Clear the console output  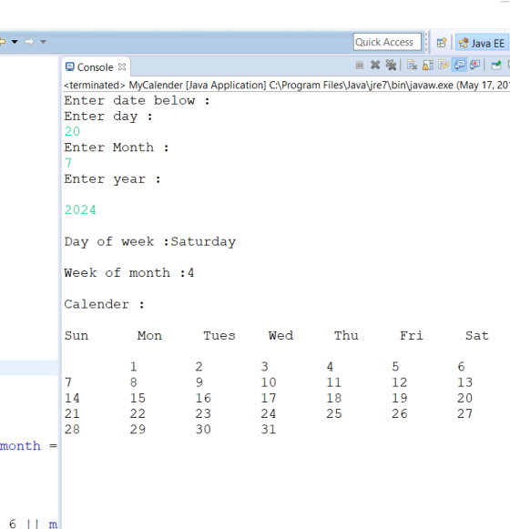412,66
